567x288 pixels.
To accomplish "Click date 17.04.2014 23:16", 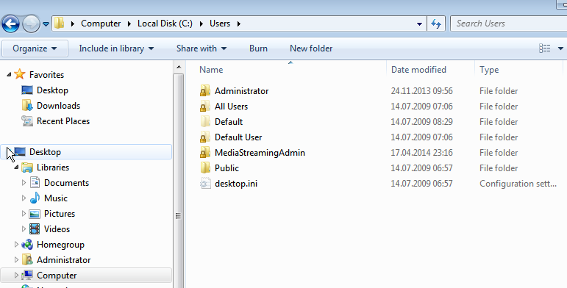I will [421, 153].
